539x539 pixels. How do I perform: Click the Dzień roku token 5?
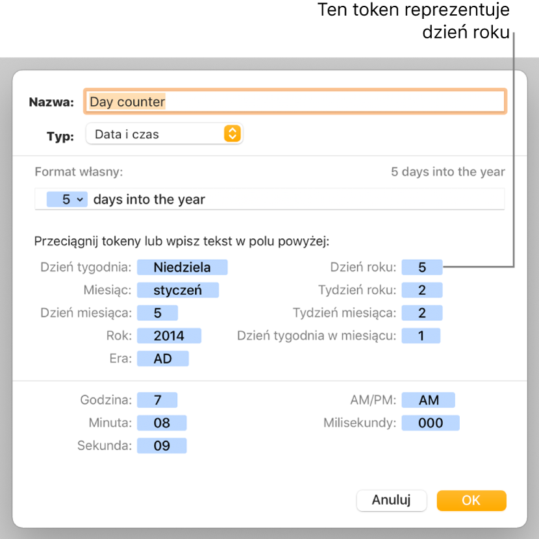422,267
